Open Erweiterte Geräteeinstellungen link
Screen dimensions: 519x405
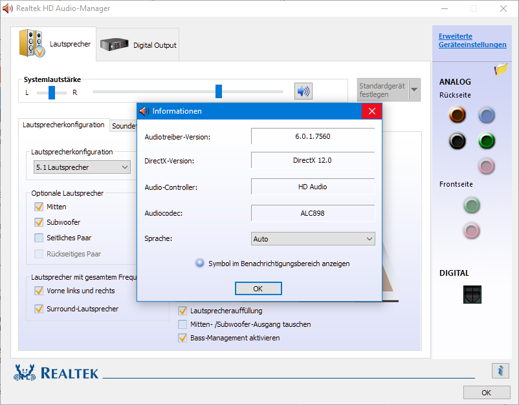(x=472, y=40)
